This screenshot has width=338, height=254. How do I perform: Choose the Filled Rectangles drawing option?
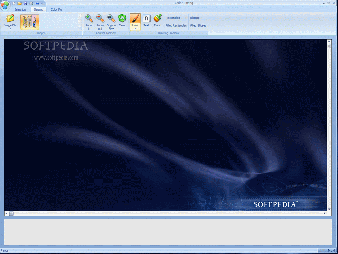coord(176,26)
